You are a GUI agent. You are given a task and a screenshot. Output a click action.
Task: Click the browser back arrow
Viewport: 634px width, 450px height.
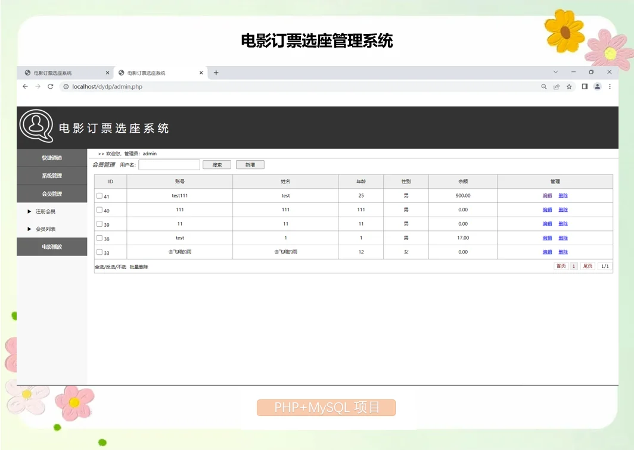(24, 86)
